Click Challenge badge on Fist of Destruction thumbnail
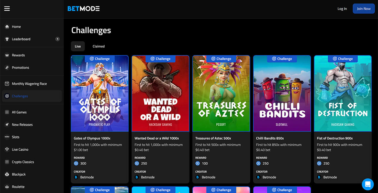This screenshot has width=378, height=193. click(x=343, y=59)
